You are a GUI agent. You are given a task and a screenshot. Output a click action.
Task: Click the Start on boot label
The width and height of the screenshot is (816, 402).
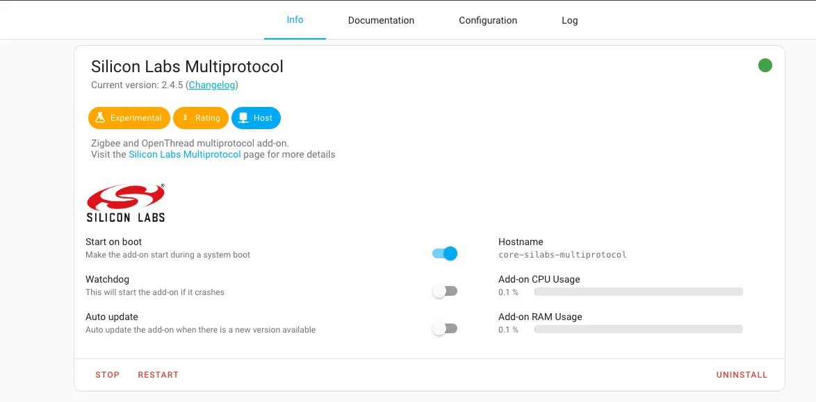[x=113, y=242]
